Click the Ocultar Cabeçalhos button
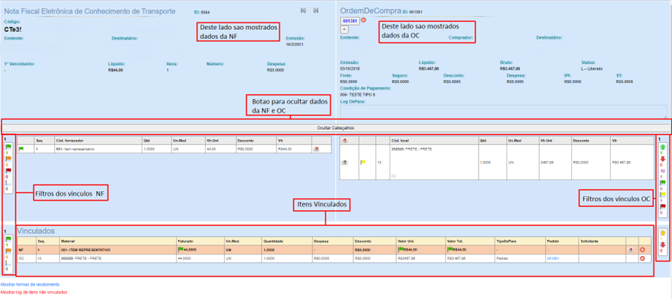Screen dimensions: 672x299 coord(335,127)
